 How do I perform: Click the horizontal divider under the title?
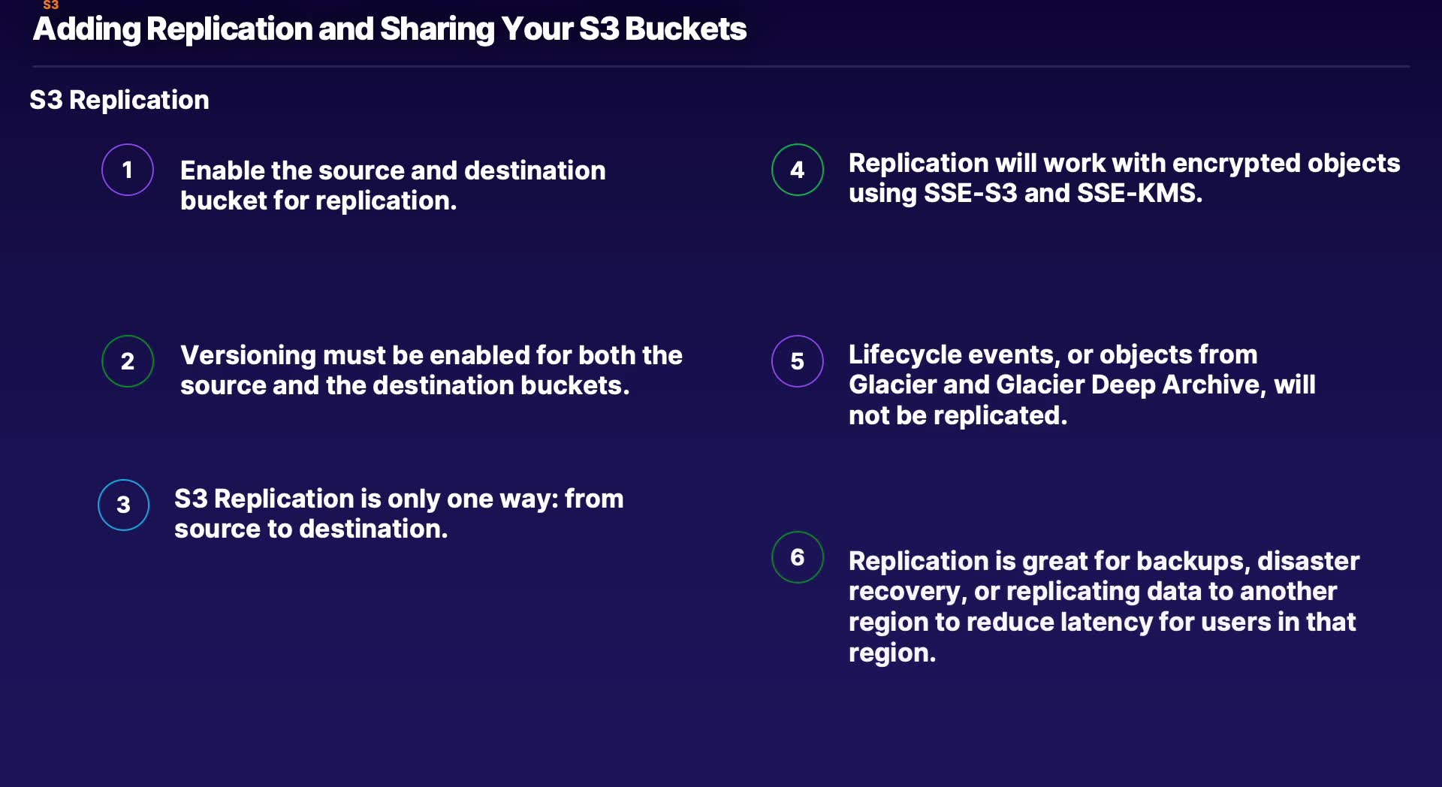click(x=721, y=67)
